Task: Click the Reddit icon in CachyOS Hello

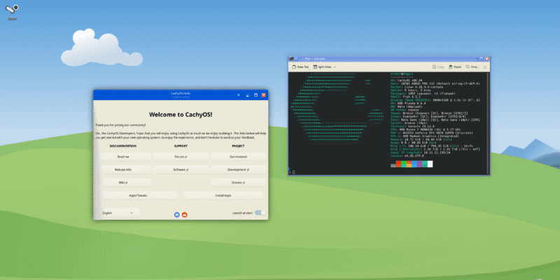Action: (x=184, y=215)
